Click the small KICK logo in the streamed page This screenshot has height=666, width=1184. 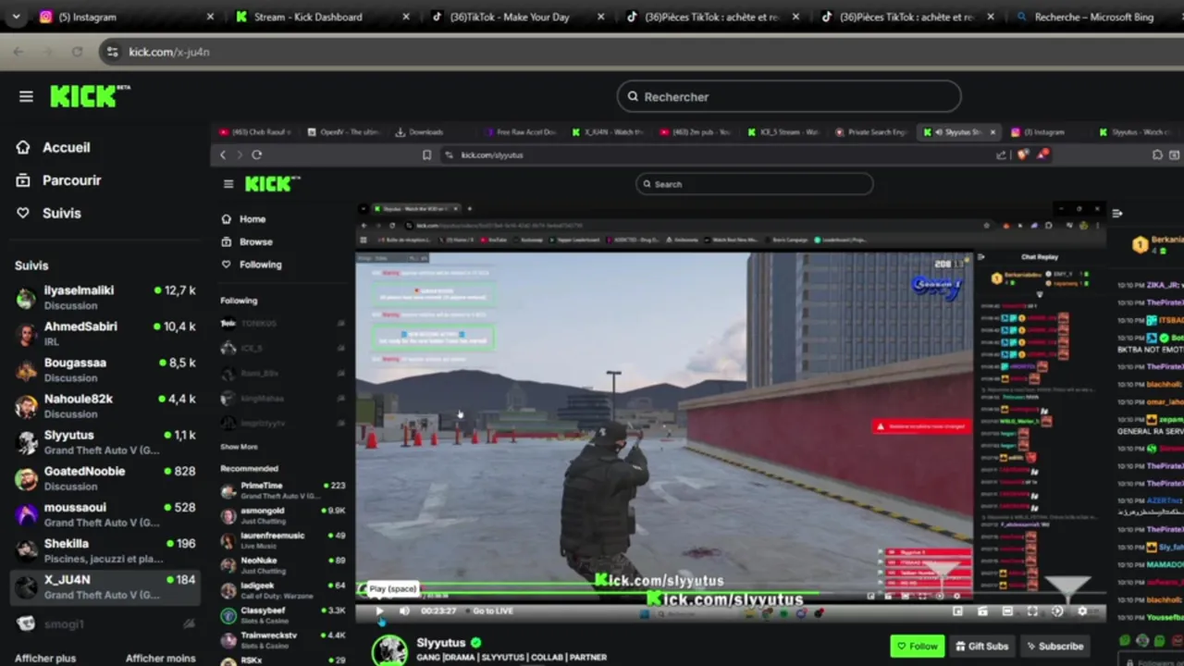coord(272,184)
